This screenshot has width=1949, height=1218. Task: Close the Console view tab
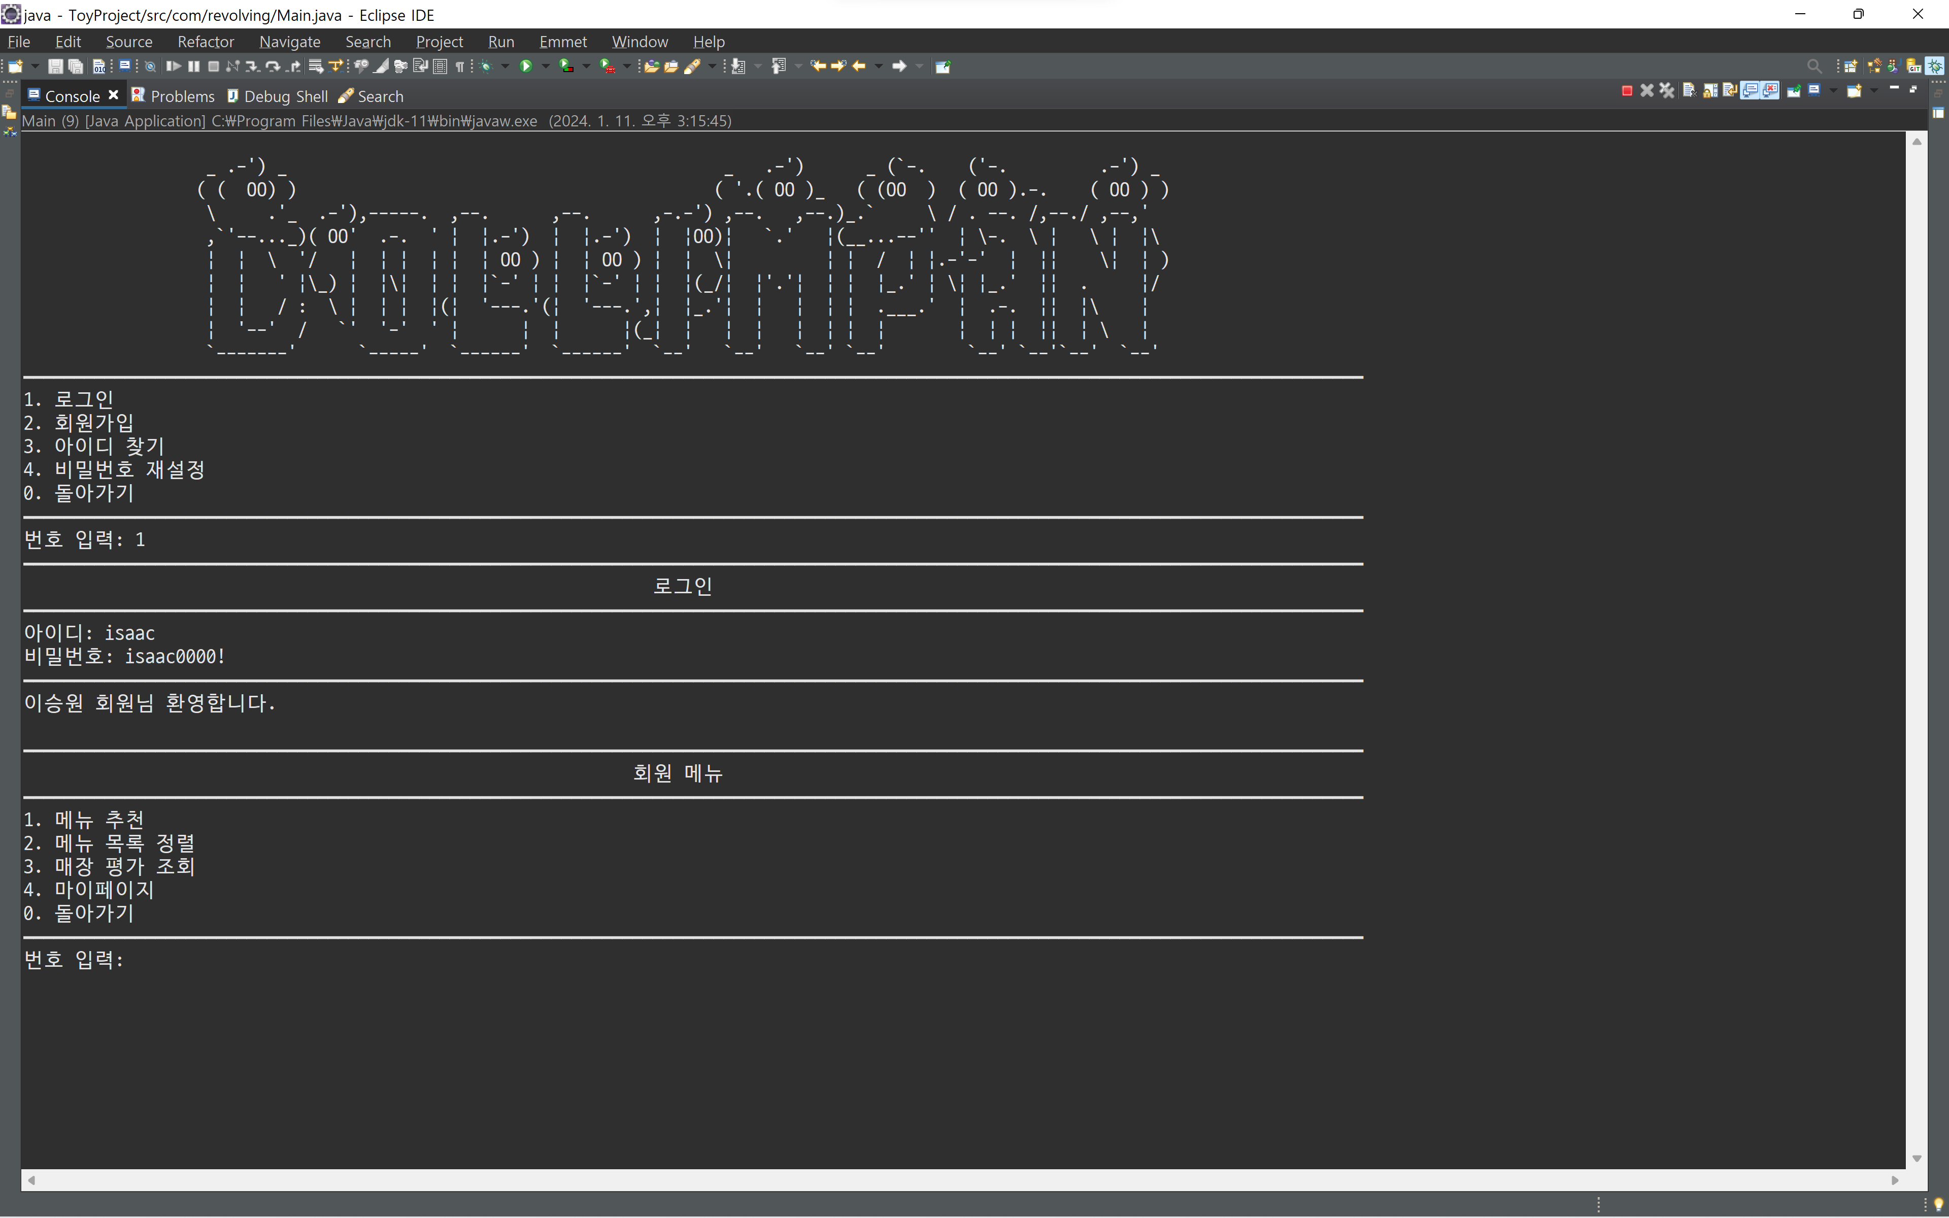point(114,95)
